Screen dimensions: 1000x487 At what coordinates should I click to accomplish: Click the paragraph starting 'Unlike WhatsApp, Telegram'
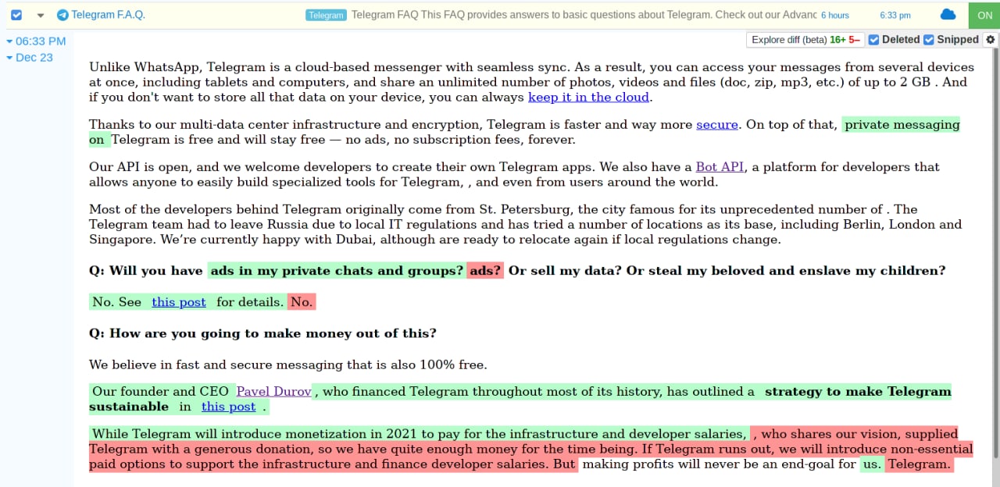click(531, 82)
